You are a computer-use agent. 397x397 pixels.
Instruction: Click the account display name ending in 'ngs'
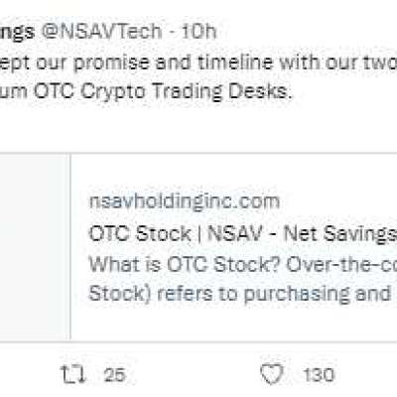[17, 32]
